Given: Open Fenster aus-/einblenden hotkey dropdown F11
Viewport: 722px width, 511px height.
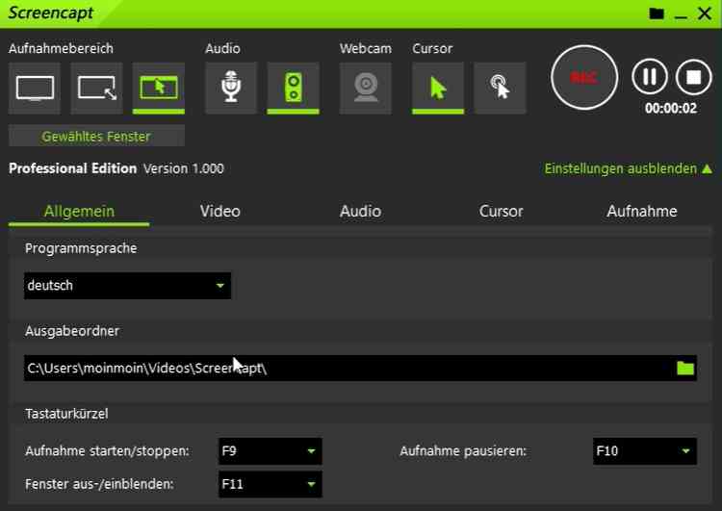Looking at the screenshot, I should click(x=271, y=484).
